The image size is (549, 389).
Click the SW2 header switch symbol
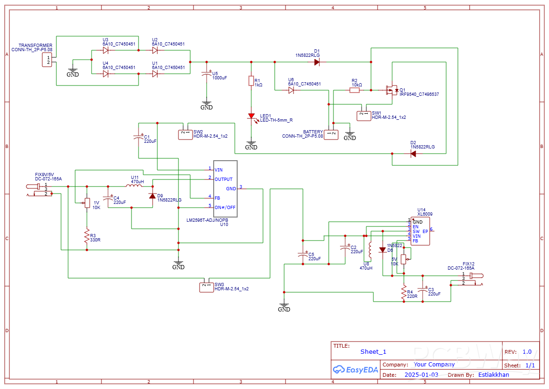pos(185,134)
